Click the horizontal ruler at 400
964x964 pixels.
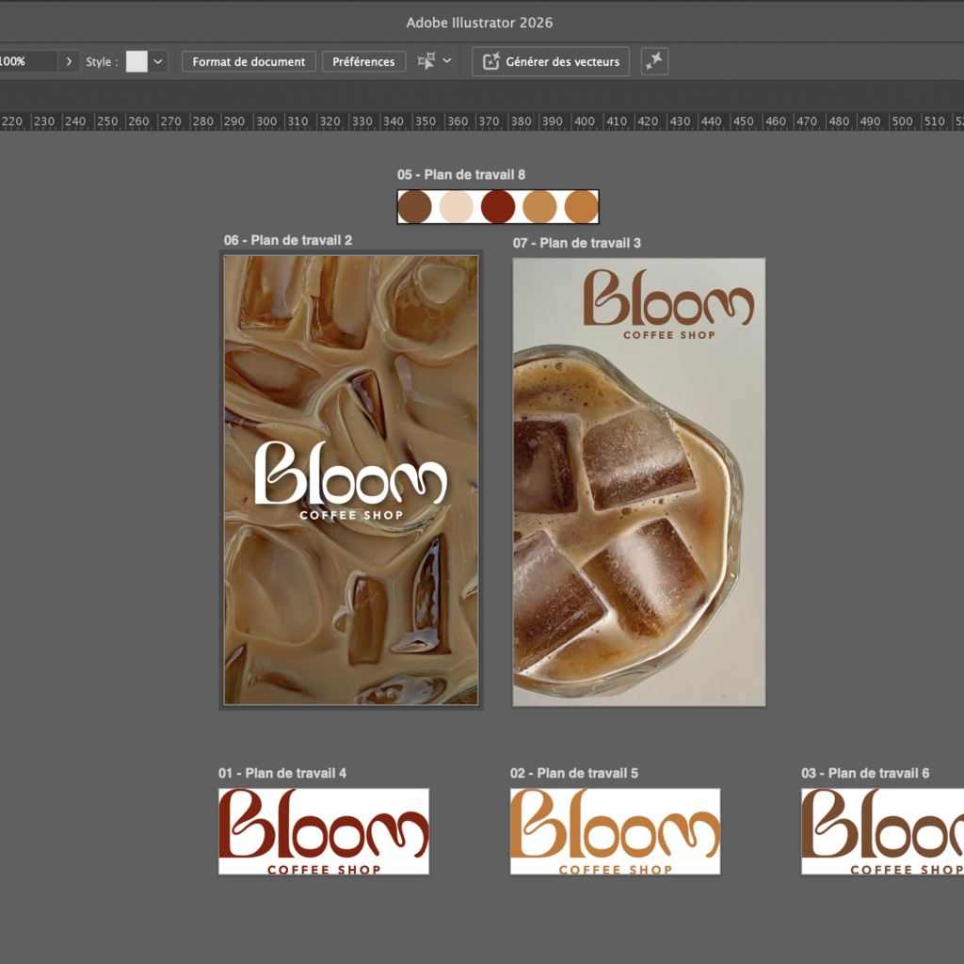point(584,121)
